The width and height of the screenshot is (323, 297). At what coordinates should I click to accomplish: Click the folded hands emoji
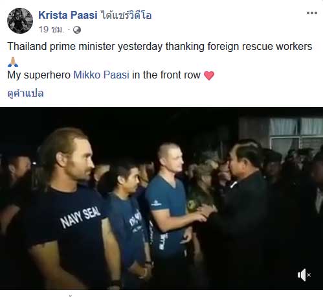point(13,62)
